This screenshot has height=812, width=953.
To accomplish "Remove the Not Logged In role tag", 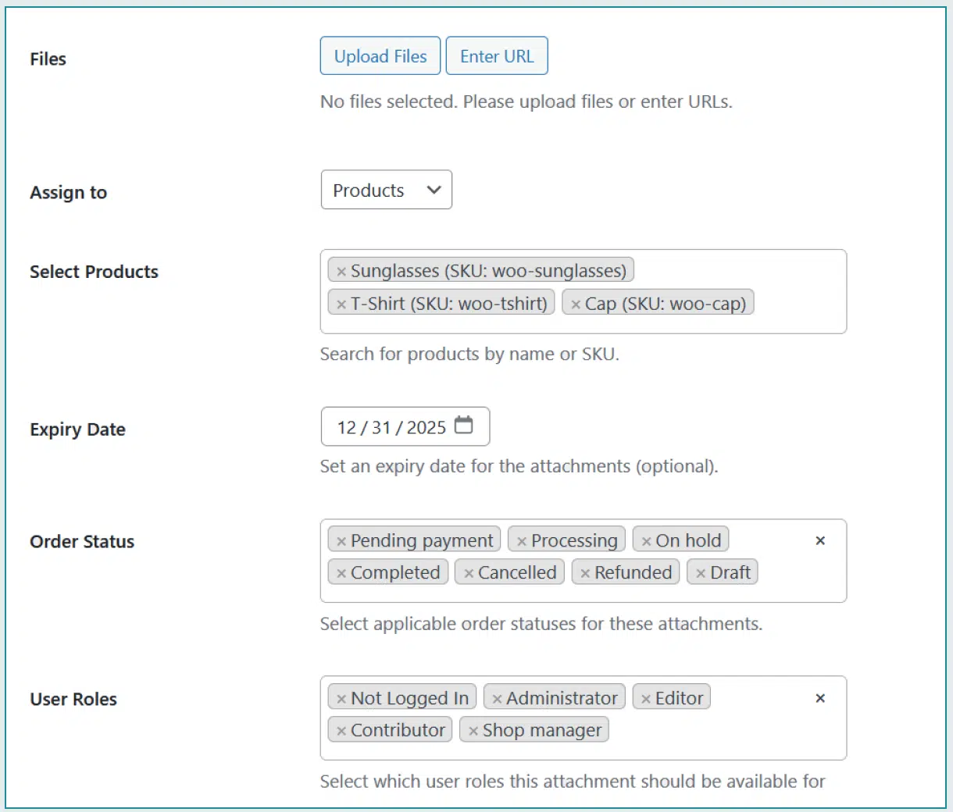I will (x=341, y=699).
